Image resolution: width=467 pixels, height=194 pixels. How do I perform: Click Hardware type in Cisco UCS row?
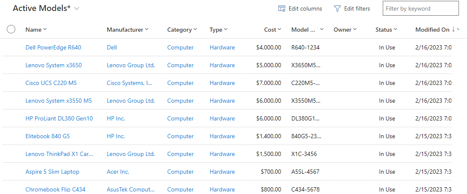pos(222,83)
